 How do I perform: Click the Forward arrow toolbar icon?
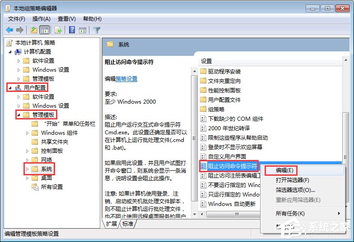point(20,30)
